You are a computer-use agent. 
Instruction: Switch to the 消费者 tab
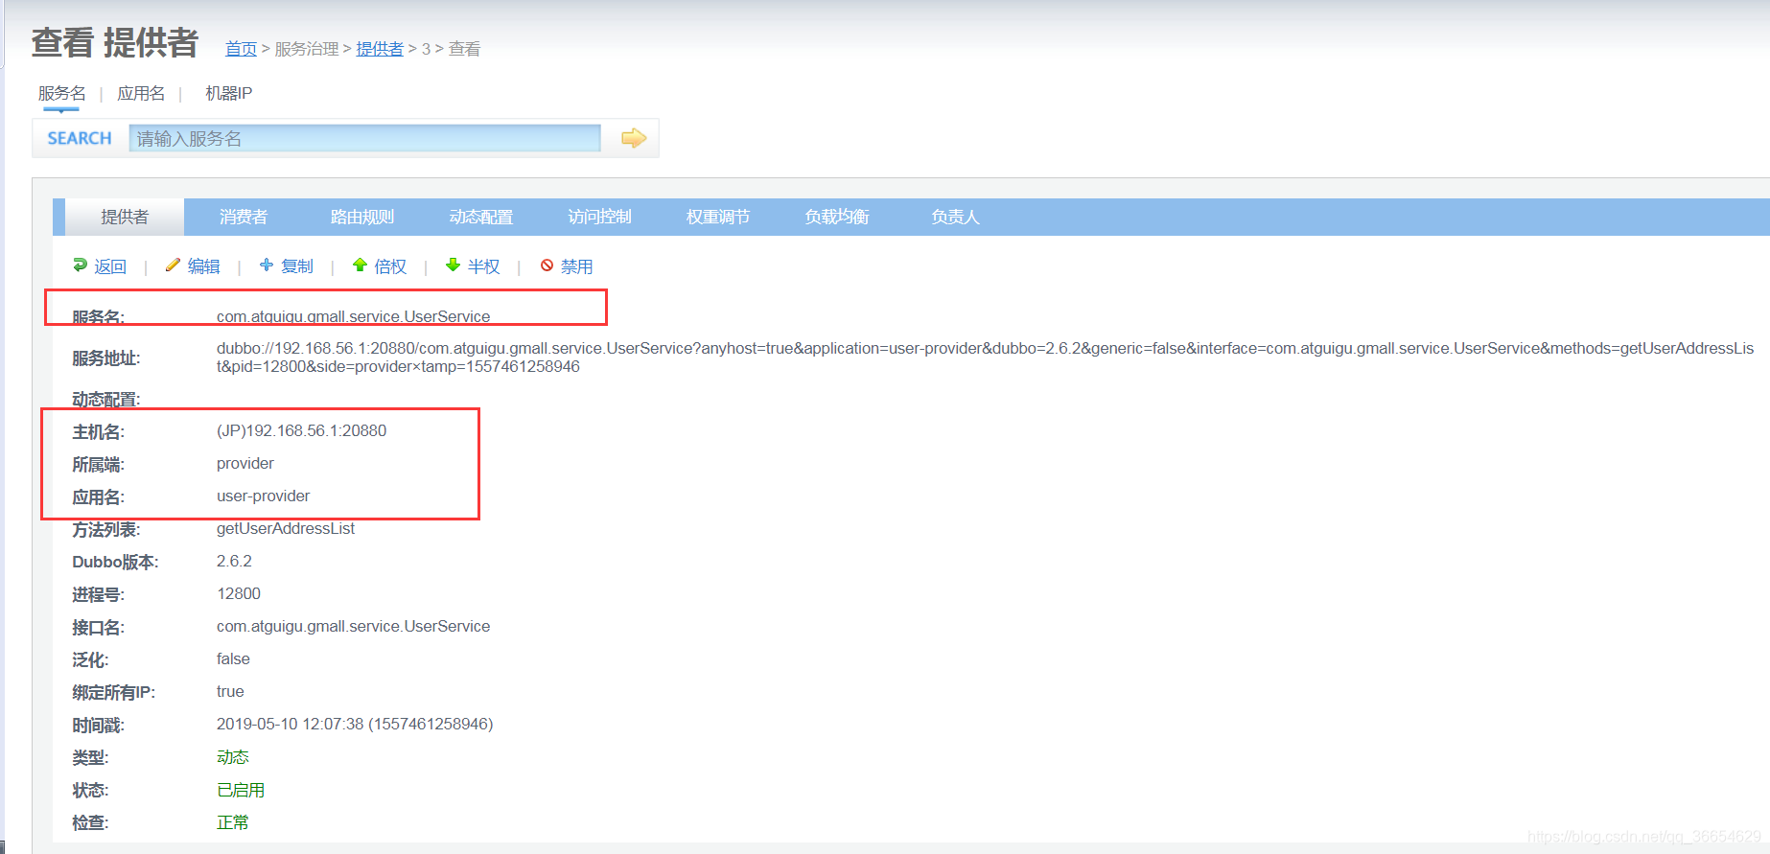(x=244, y=217)
